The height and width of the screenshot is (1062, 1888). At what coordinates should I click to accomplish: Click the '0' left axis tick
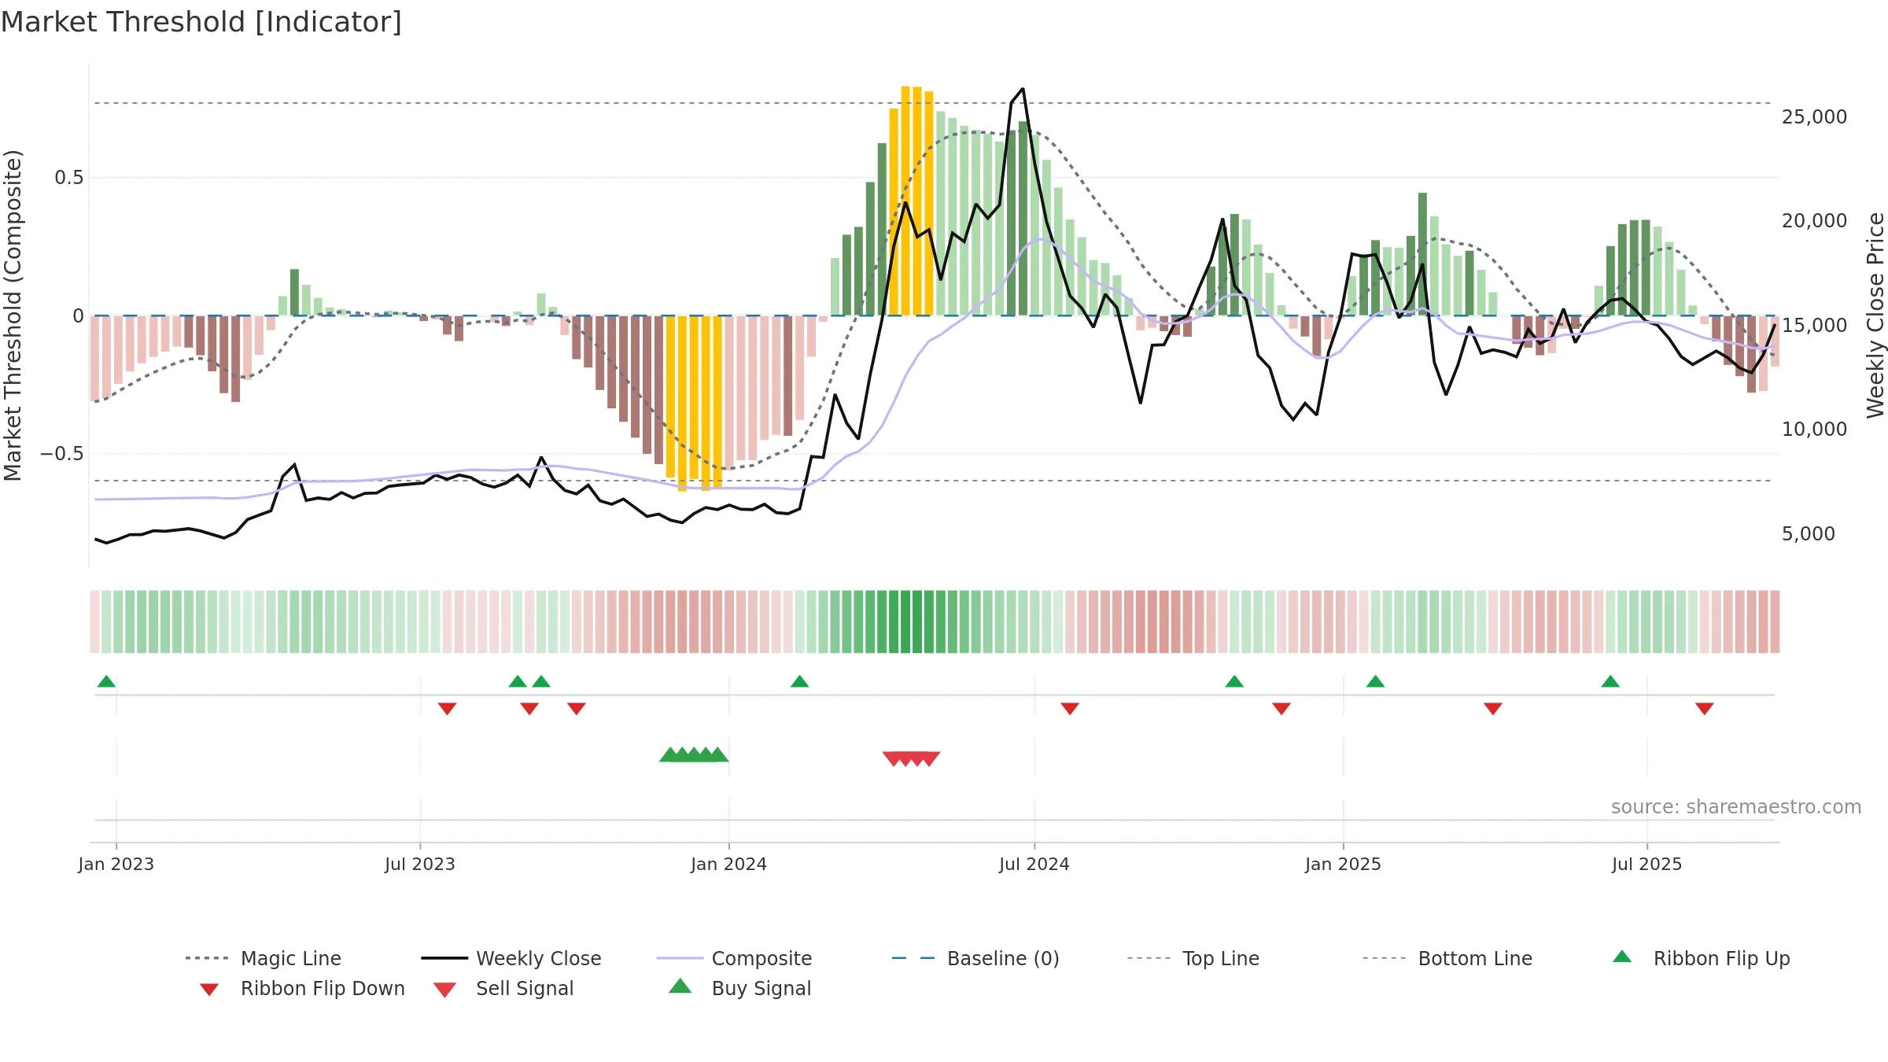point(78,316)
